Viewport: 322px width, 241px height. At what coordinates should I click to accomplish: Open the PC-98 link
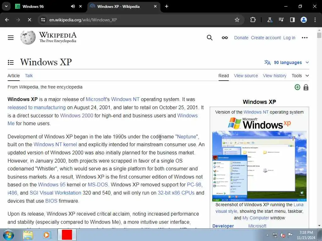pos(194,185)
